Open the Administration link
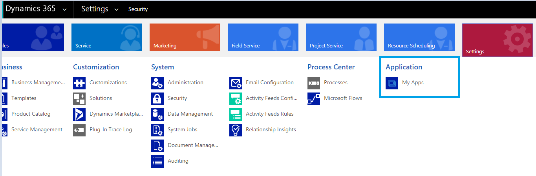The image size is (536, 176). pos(185,83)
